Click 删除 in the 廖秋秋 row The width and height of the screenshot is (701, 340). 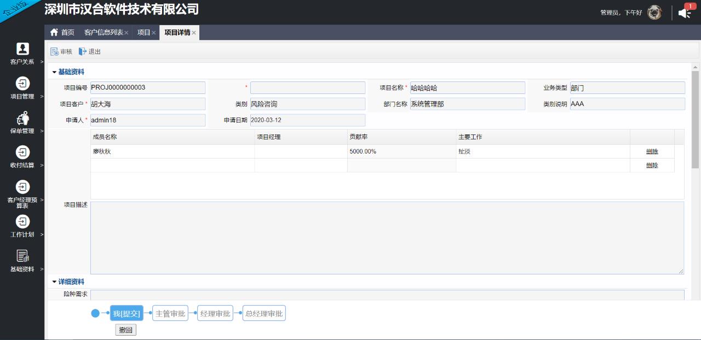coord(652,151)
